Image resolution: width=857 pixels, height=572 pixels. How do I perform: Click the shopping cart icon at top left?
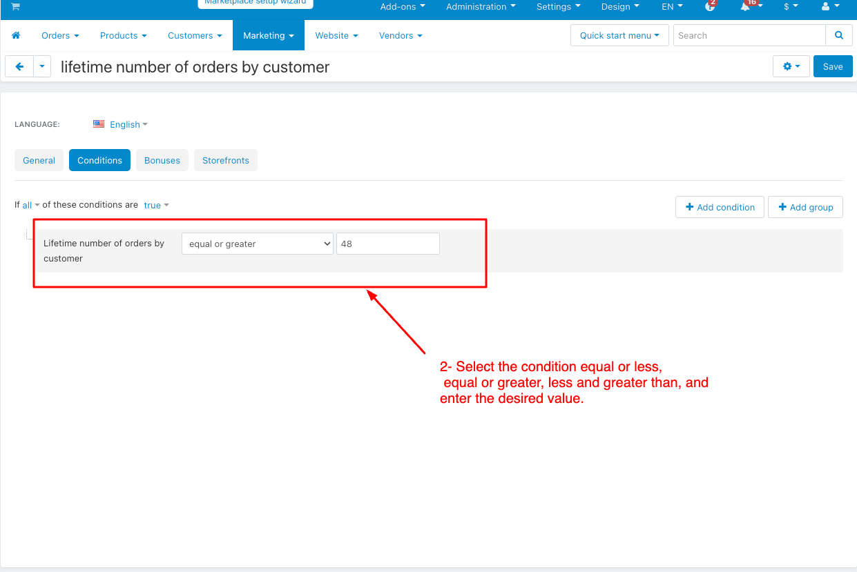15,6
